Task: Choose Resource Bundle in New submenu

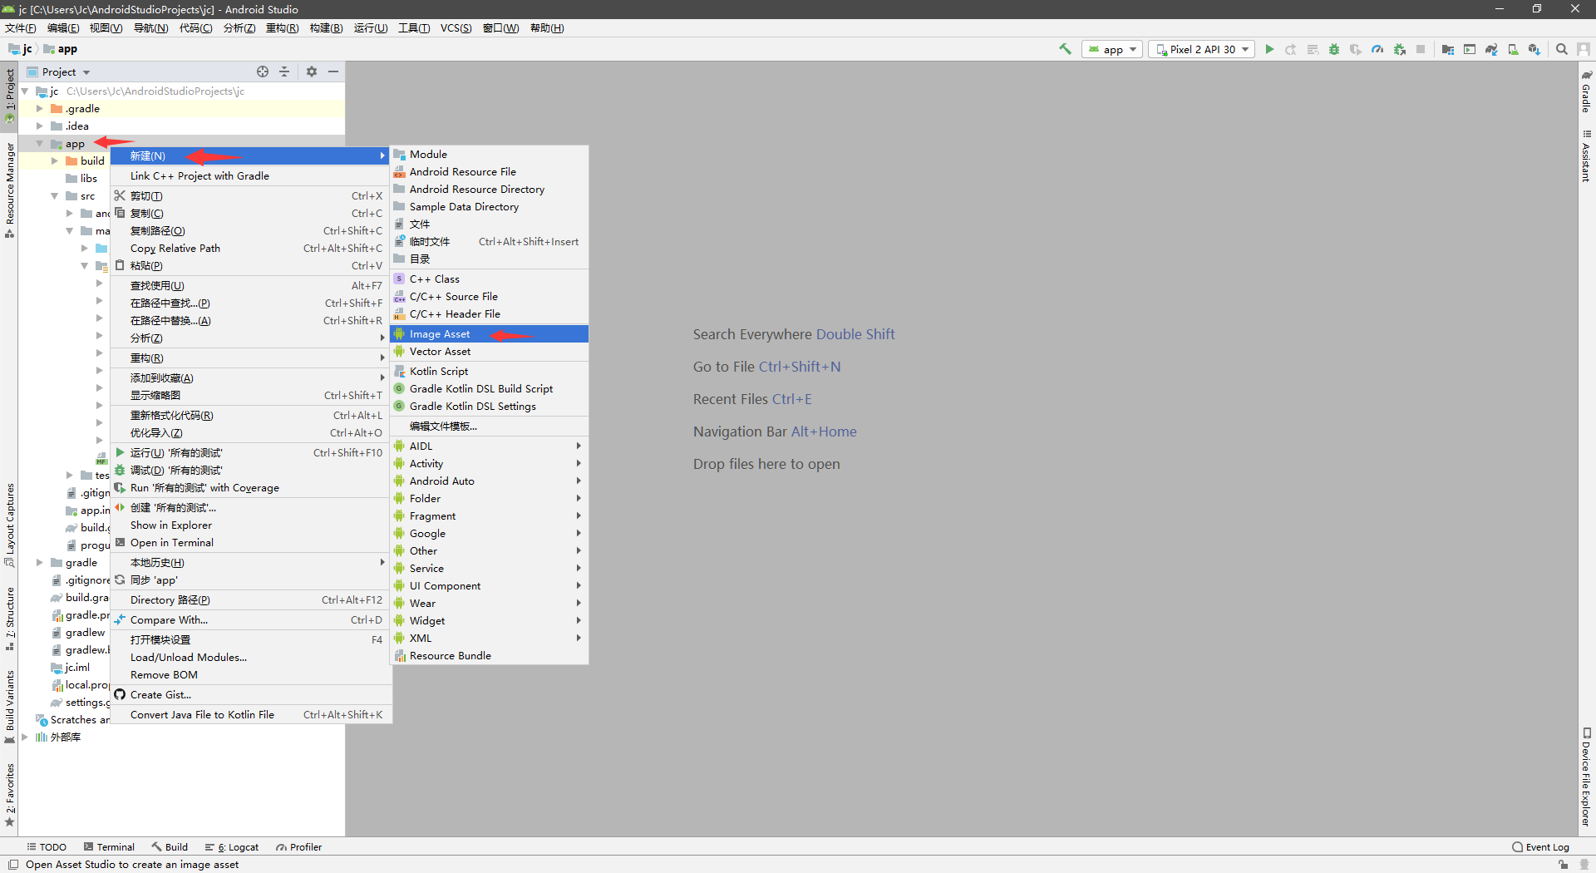Action: (x=490, y=655)
